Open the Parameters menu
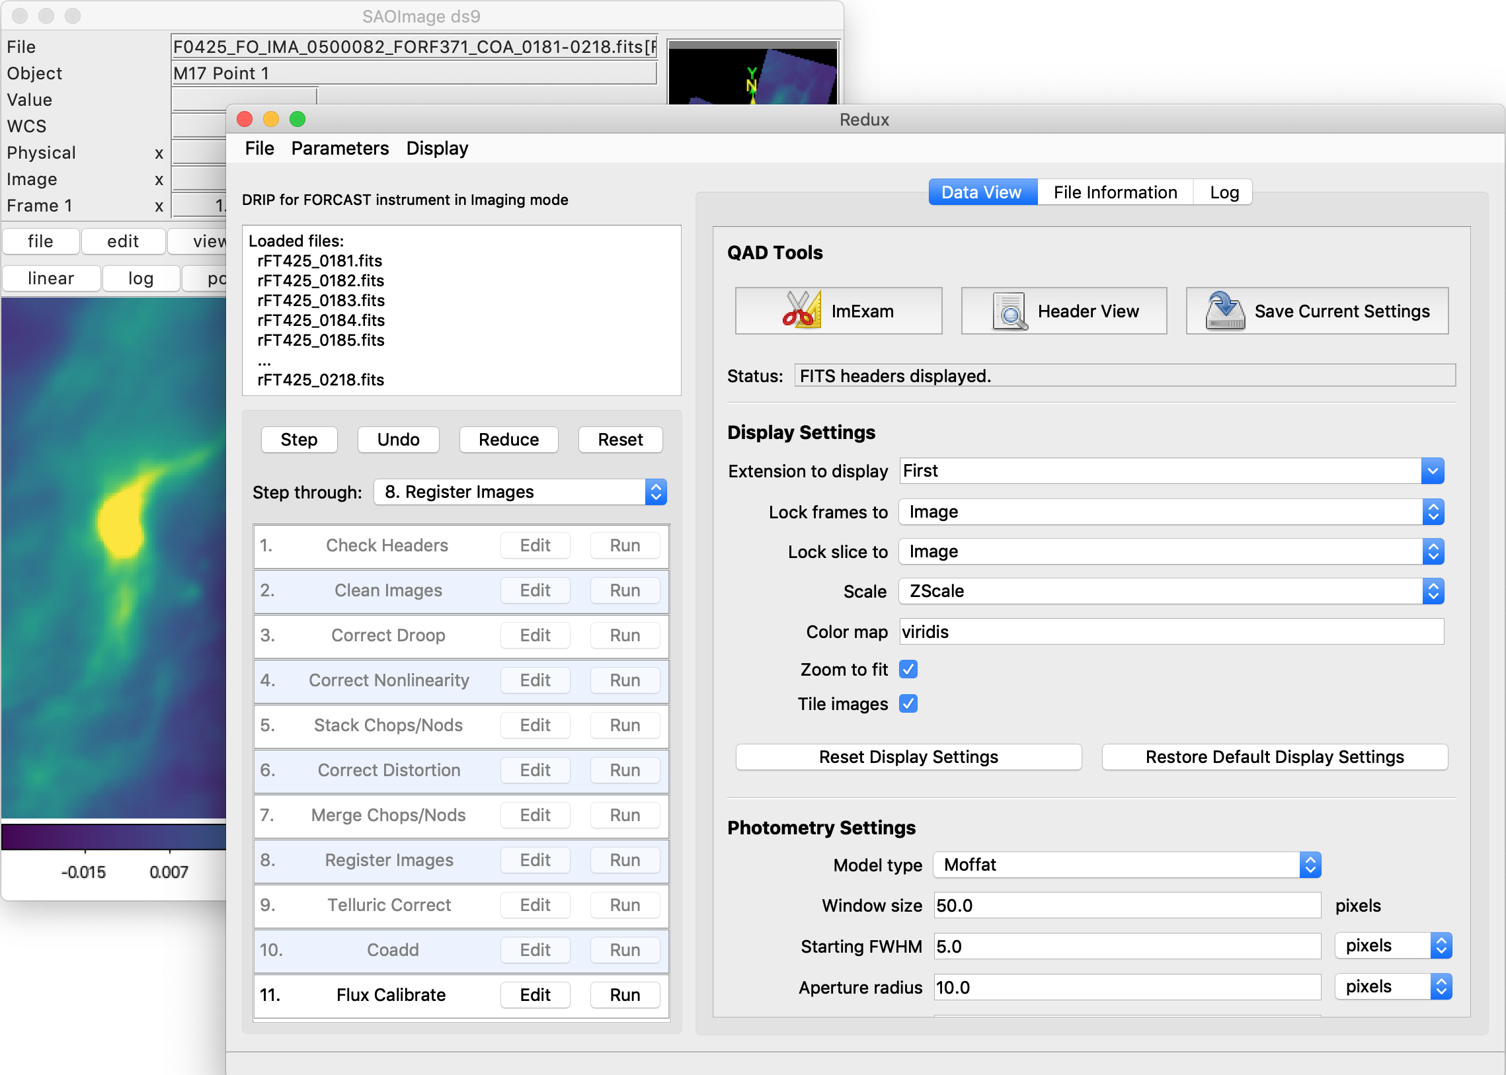The image size is (1506, 1075). tap(340, 147)
